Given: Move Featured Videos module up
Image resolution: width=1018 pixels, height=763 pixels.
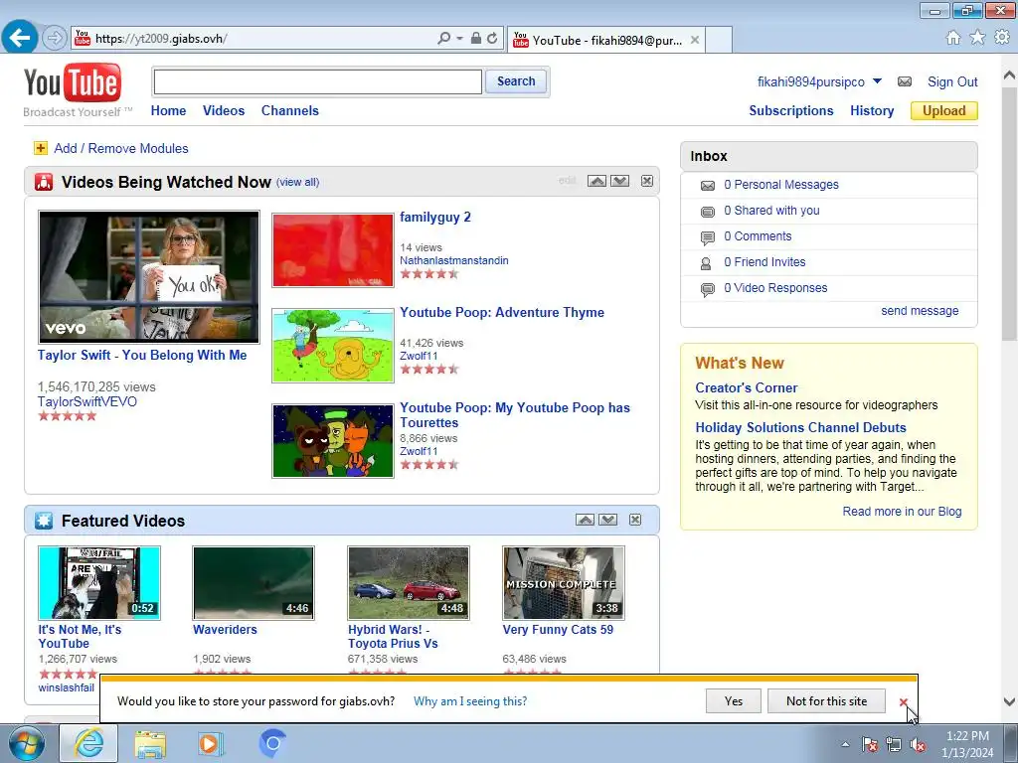Looking at the screenshot, I should (585, 520).
